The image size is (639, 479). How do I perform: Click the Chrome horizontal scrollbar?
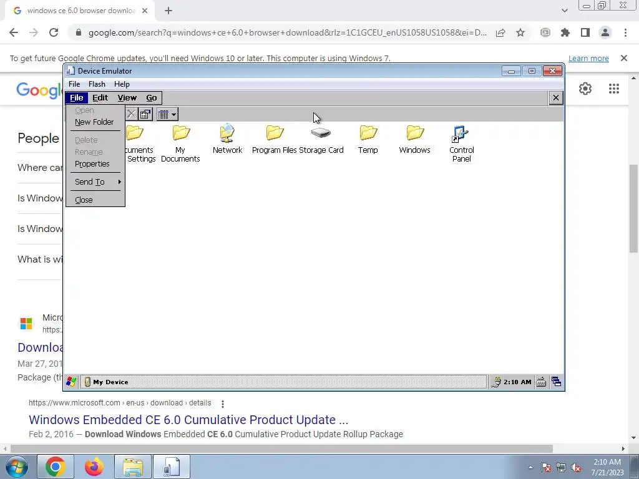coord(281,448)
